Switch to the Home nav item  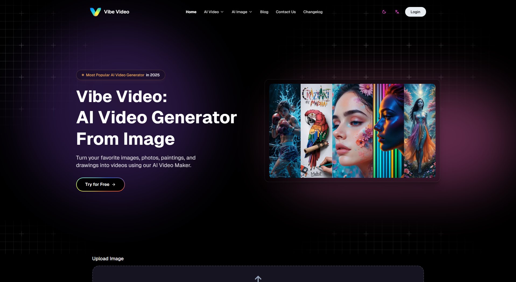click(191, 12)
